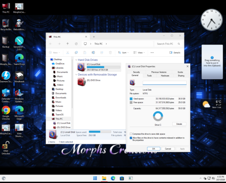Open Defender Control desktop icon
The width and height of the screenshot is (226, 183).
click(x=6, y=96)
